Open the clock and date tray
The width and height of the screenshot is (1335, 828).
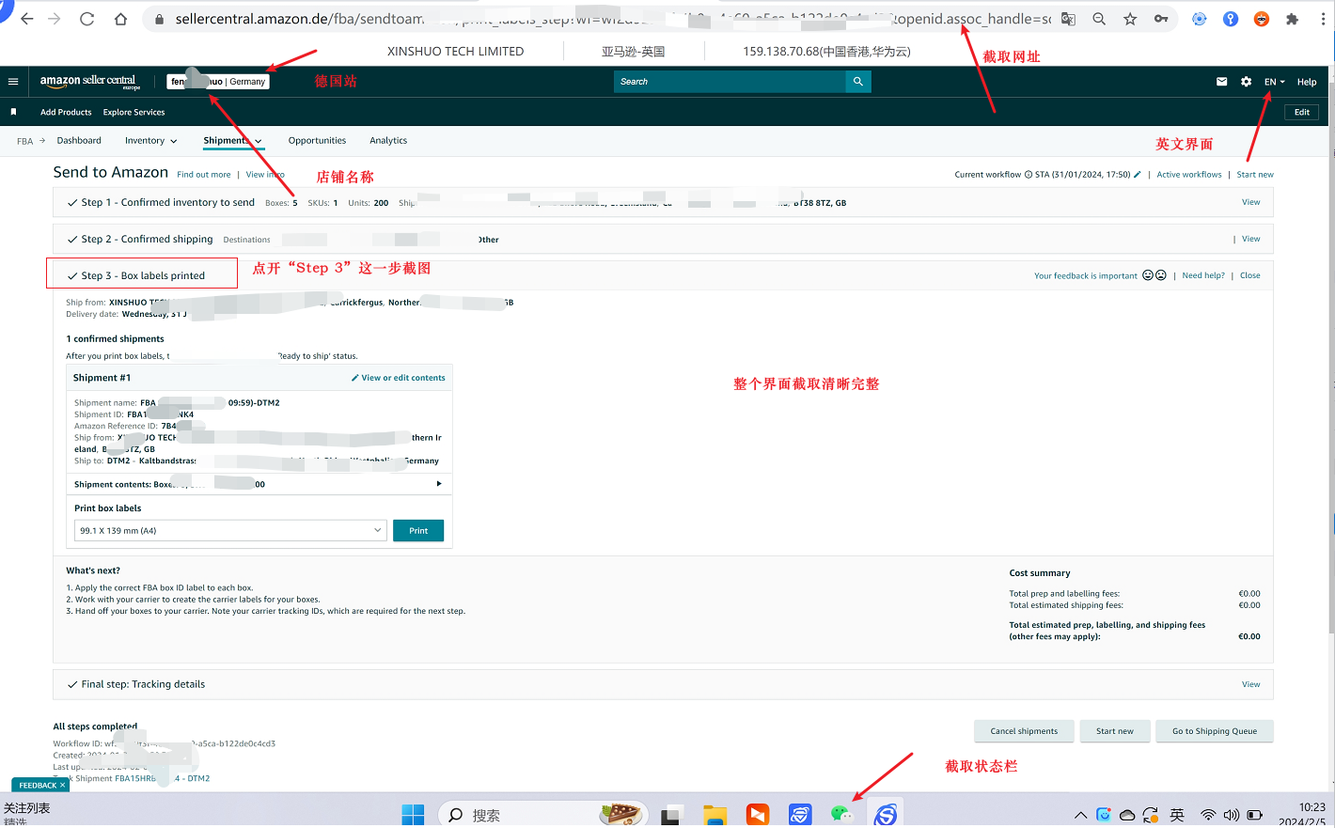click(x=1305, y=814)
